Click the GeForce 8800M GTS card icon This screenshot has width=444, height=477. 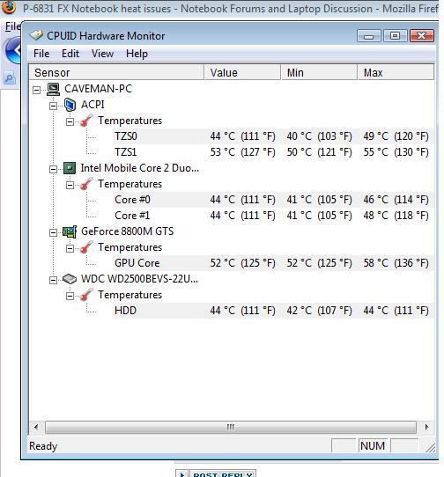click(x=70, y=231)
